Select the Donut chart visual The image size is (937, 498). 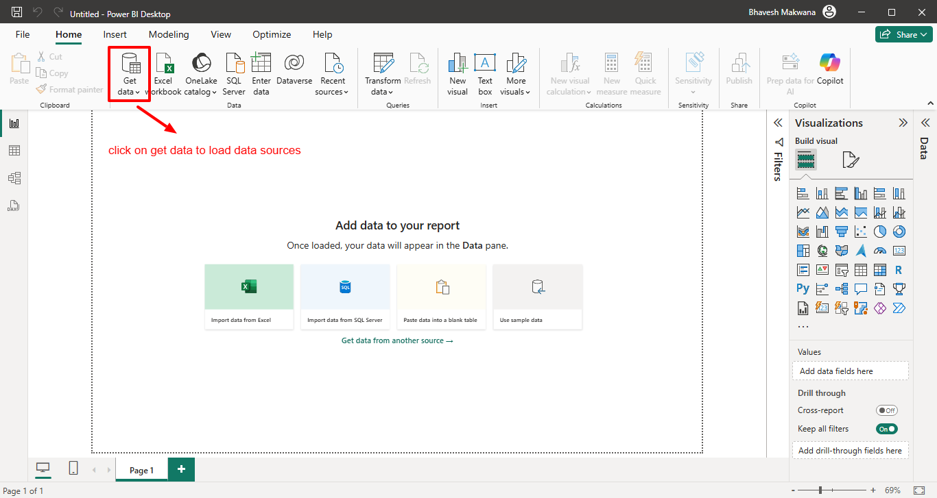pos(899,232)
